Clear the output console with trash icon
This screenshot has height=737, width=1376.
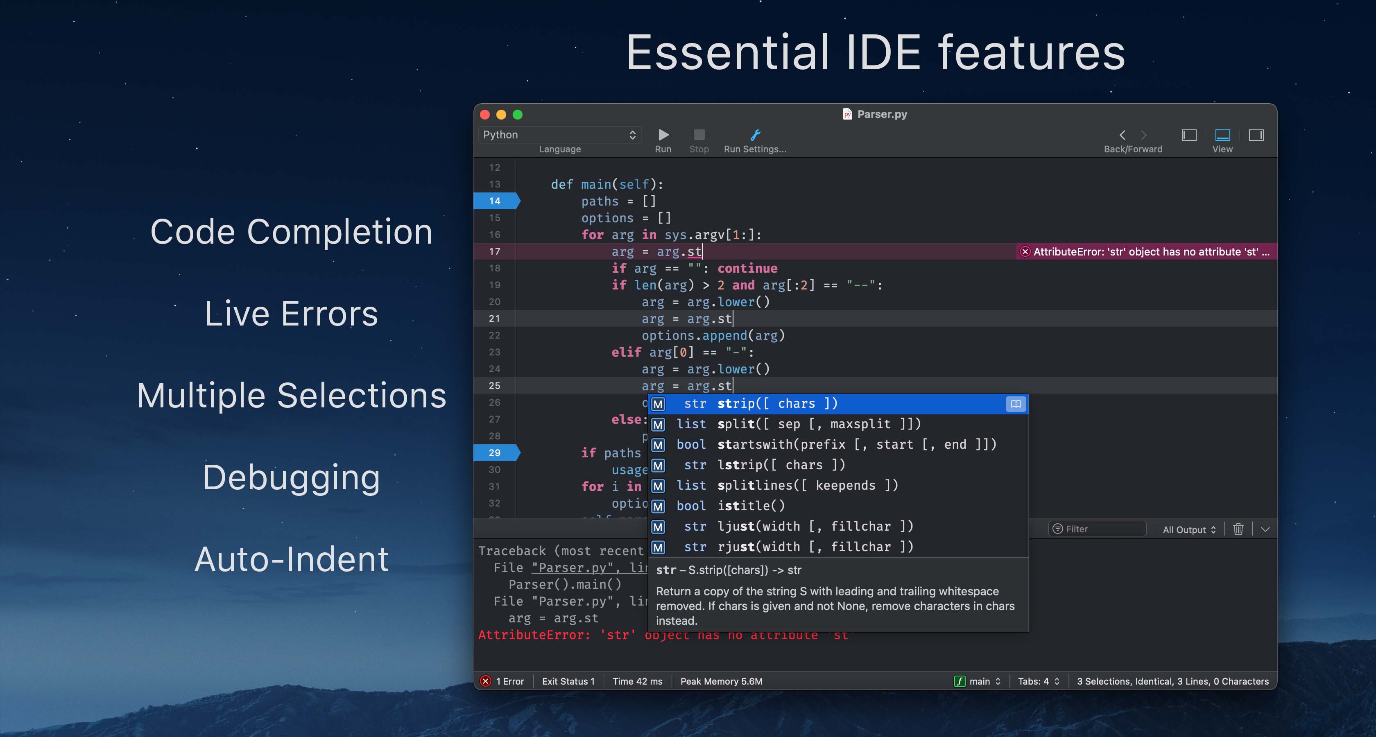[x=1238, y=529]
